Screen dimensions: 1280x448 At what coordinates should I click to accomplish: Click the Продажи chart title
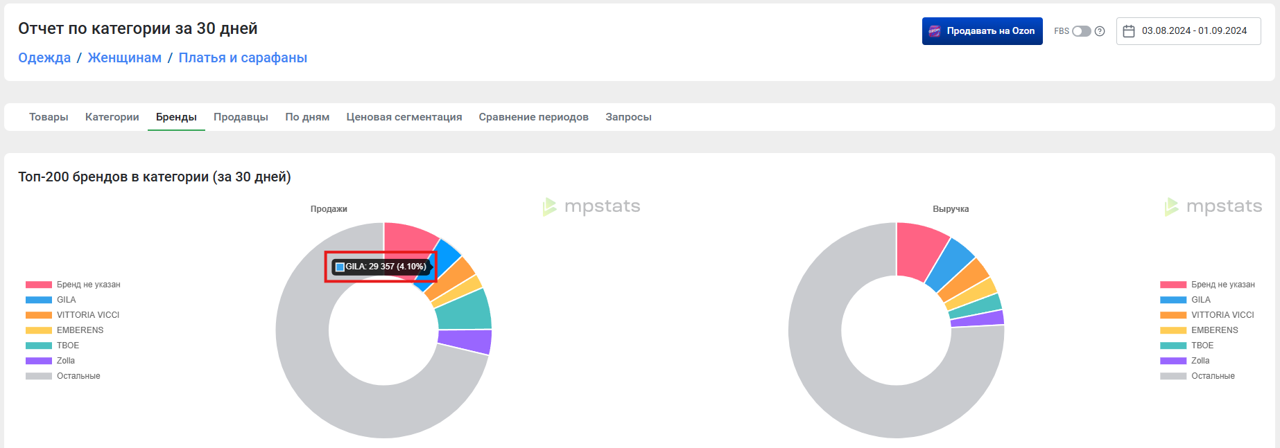click(x=329, y=209)
